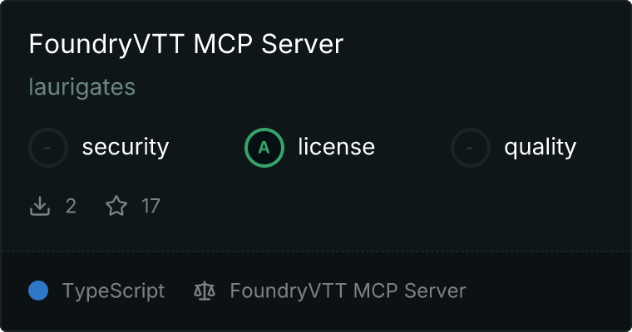Select the security label text
Screen dimensions: 632x332
coord(126,147)
